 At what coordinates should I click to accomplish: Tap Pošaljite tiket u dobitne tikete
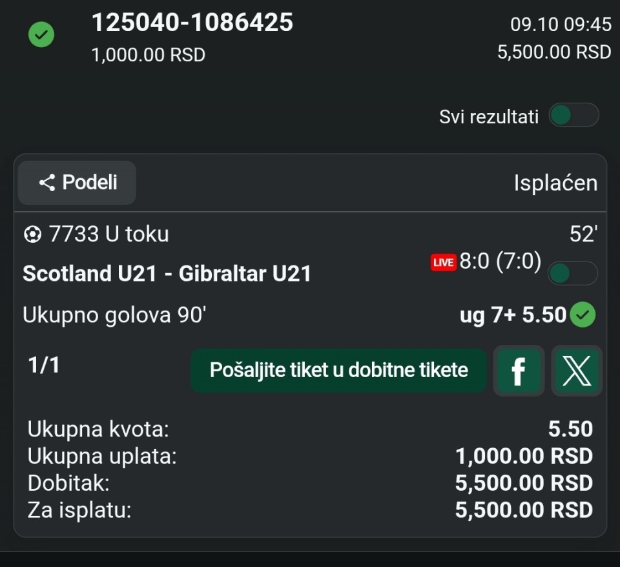338,371
